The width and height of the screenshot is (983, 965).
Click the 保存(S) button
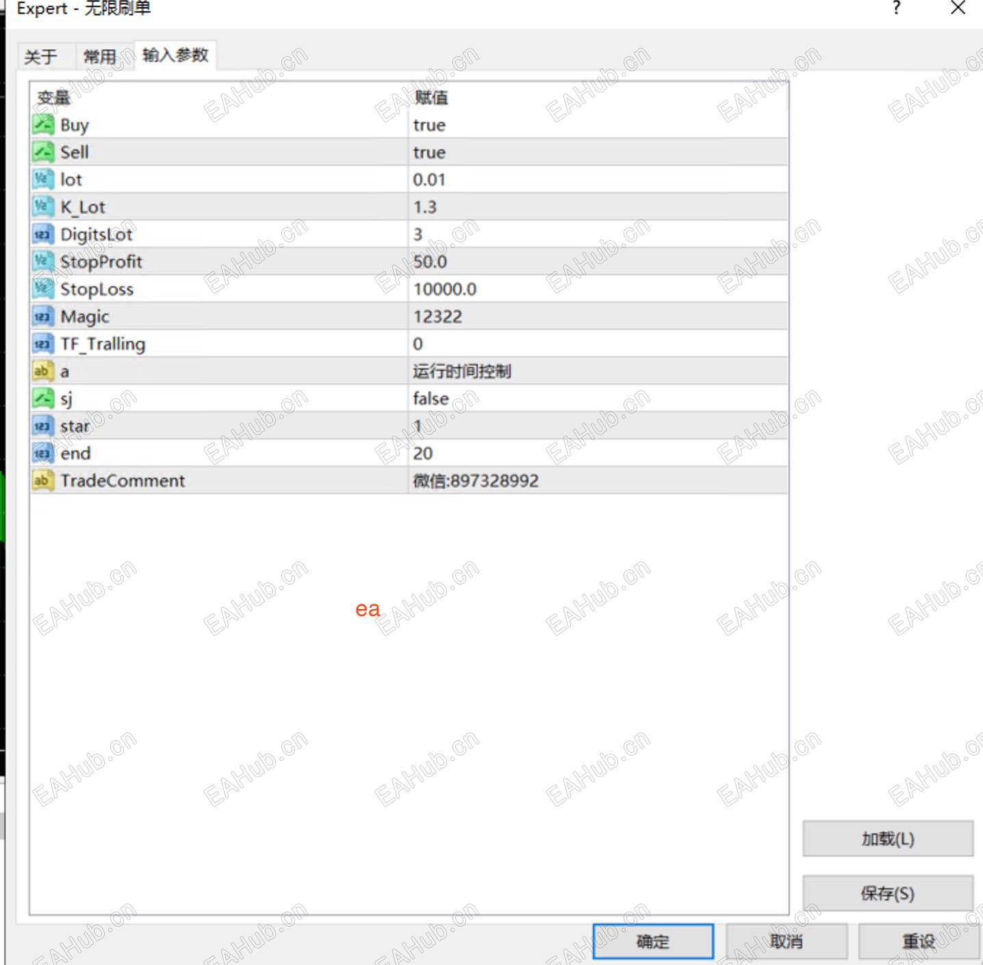(888, 893)
